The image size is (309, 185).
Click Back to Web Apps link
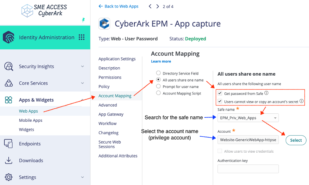coord(118,6)
